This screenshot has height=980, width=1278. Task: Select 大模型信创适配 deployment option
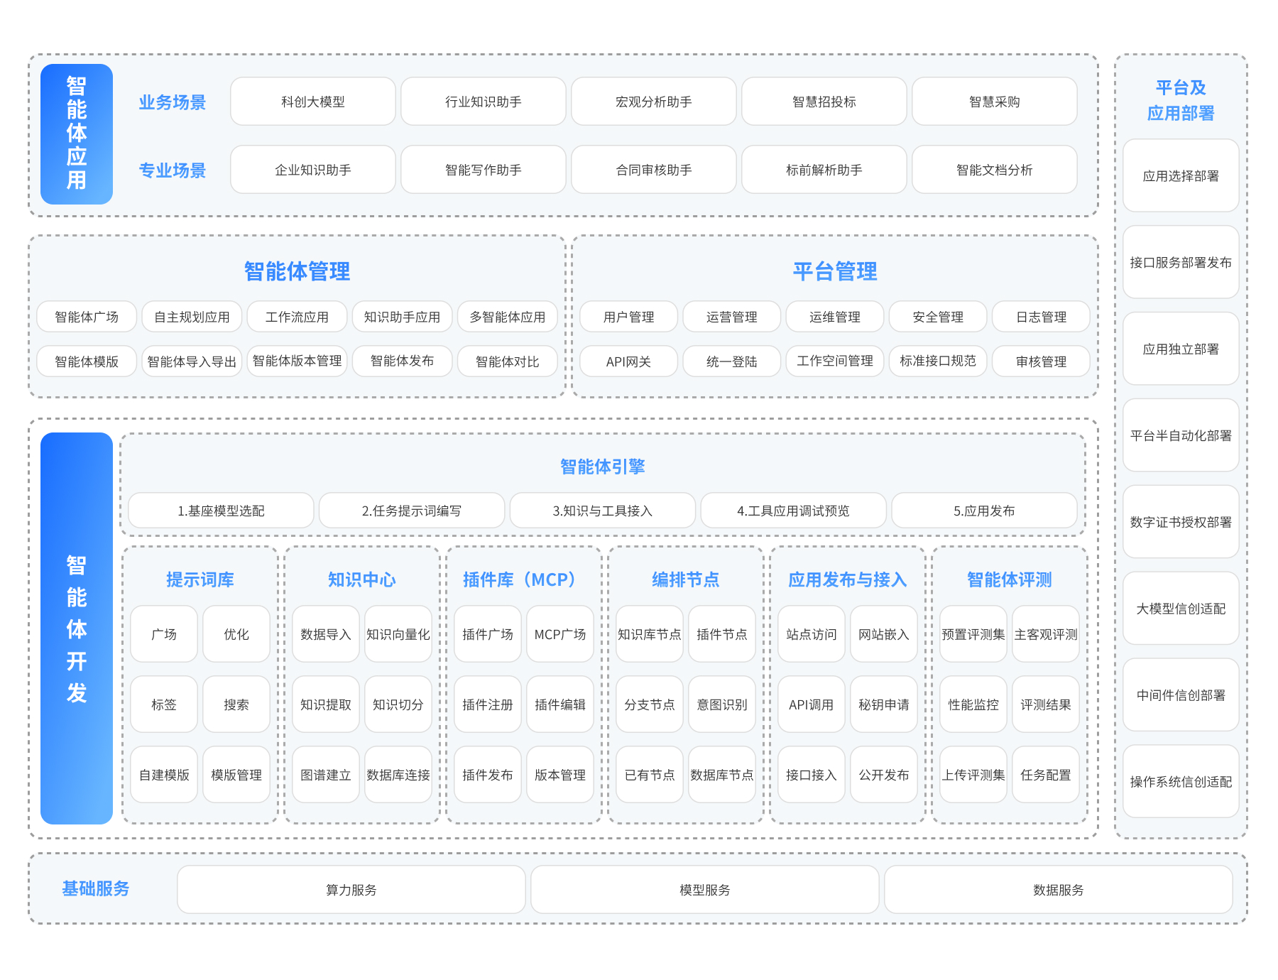[x=1181, y=609]
